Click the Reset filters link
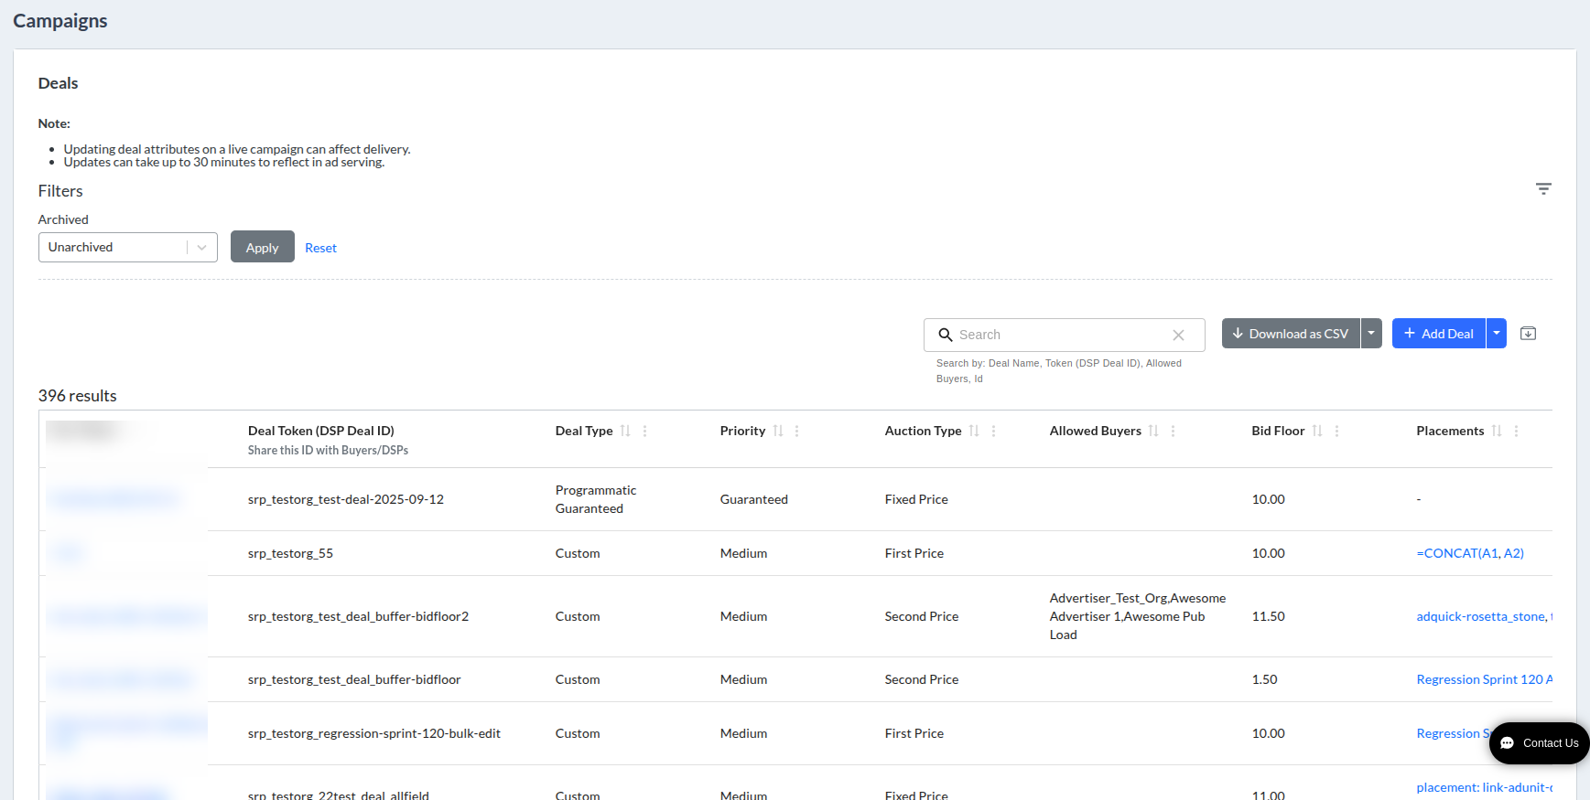Screen dimensions: 1590x800 (x=320, y=248)
